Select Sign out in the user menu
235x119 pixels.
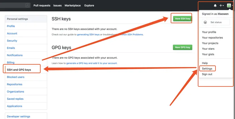click(x=207, y=74)
